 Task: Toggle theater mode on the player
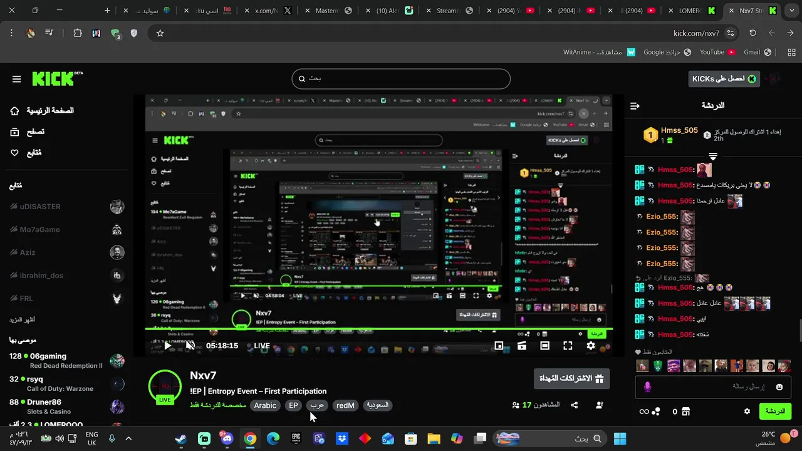[545, 346]
